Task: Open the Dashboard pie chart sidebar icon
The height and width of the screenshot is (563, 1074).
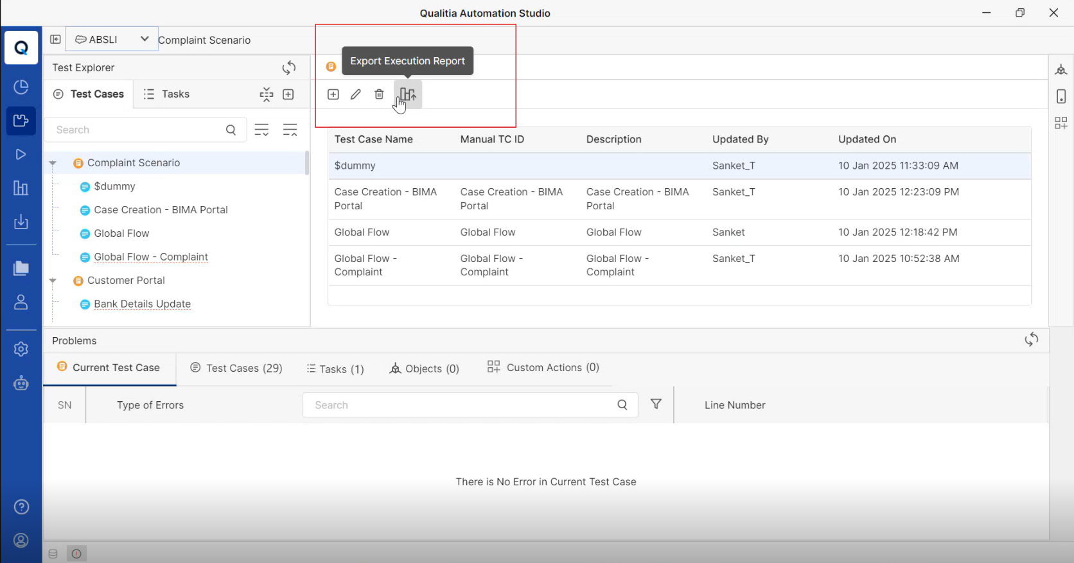Action: pos(21,87)
